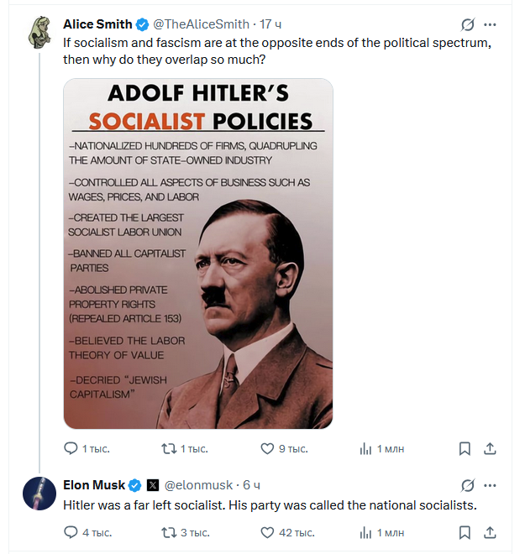The width and height of the screenshot is (525, 554).
Task: Open Grok icon on Alice Smith's post
Action: 468,25
